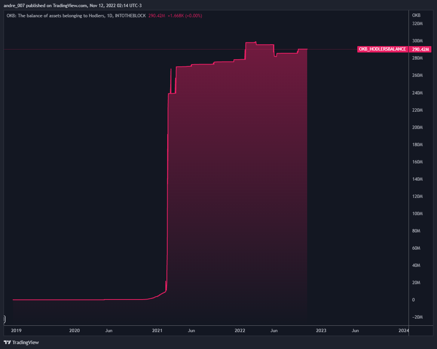Click the 2022 label on the time axis
Screen dimensions: 437x349
point(240,331)
